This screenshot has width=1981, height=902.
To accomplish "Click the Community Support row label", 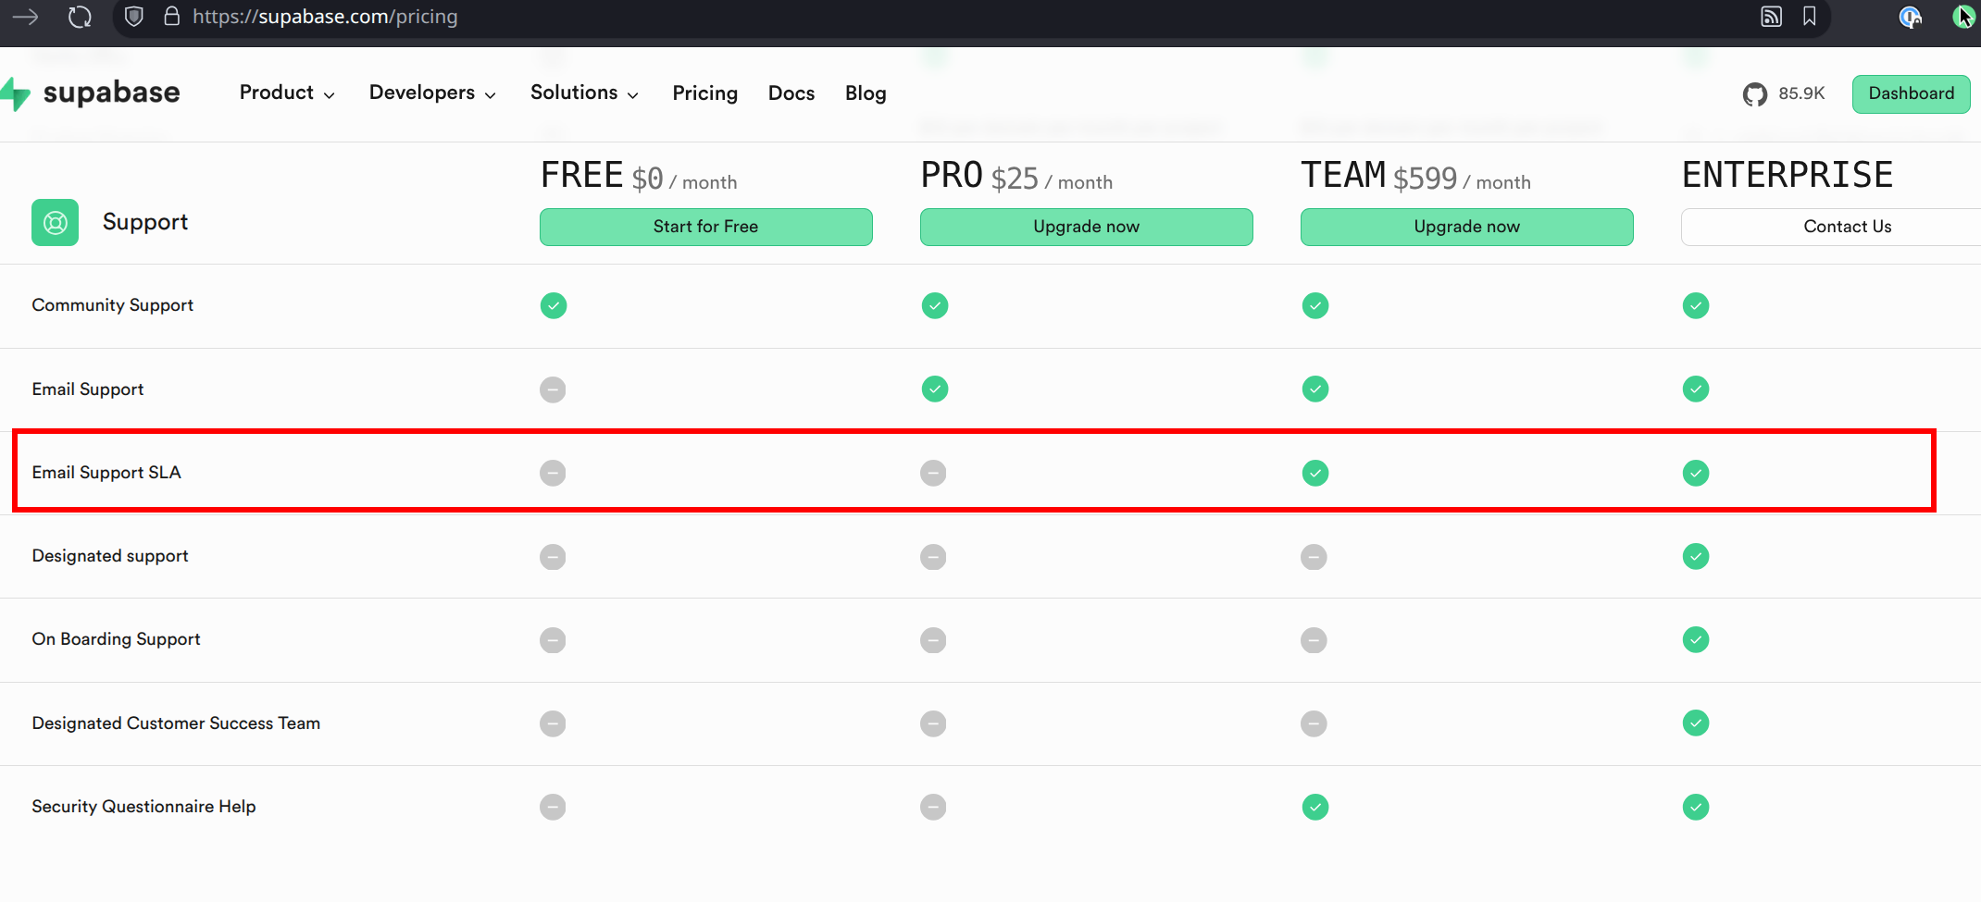I will pyautogui.click(x=112, y=305).
